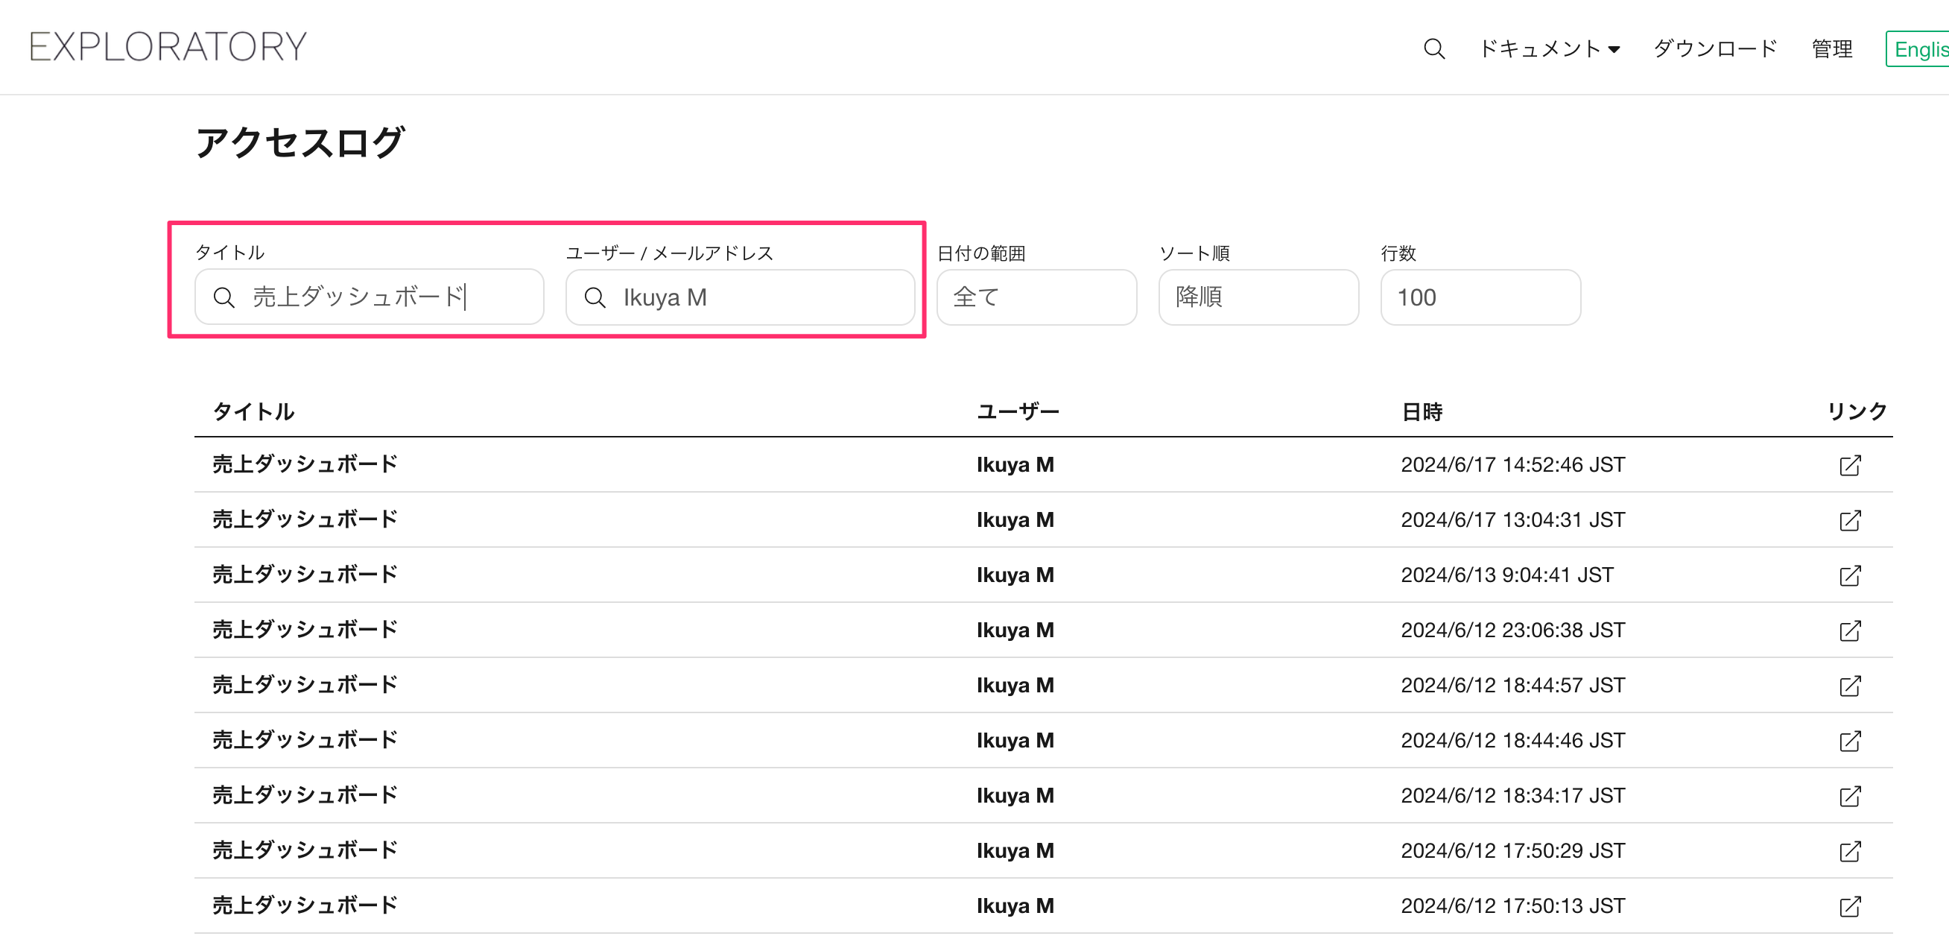Focus the タイトル field containing 売上ダッシュボード

(x=370, y=297)
